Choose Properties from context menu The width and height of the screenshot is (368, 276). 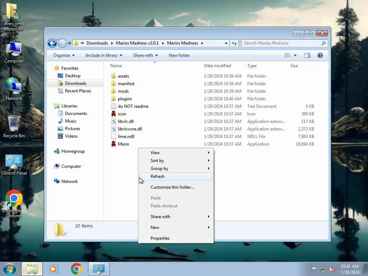(176, 238)
